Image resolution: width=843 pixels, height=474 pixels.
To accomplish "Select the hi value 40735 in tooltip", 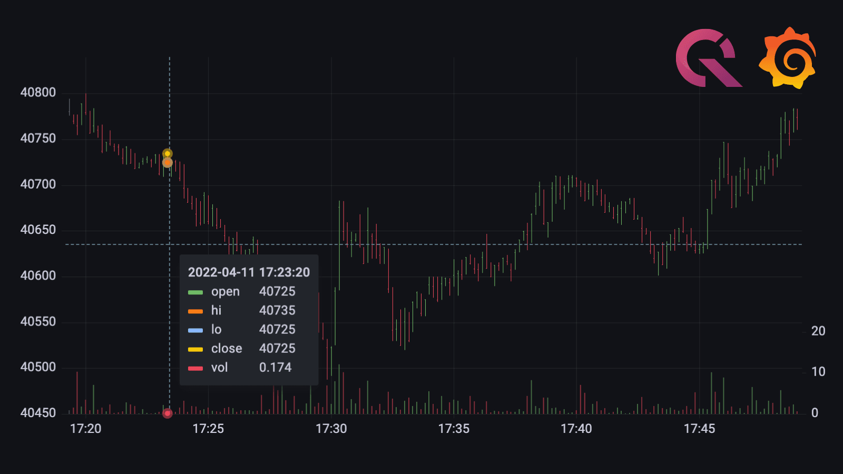I will click(277, 311).
